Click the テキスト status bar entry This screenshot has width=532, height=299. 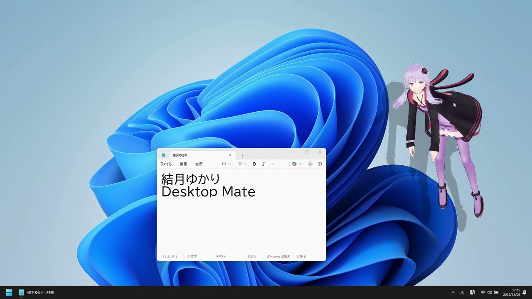(x=221, y=257)
